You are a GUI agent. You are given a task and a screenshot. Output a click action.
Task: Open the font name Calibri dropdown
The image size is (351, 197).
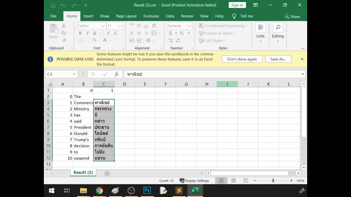click(103, 26)
